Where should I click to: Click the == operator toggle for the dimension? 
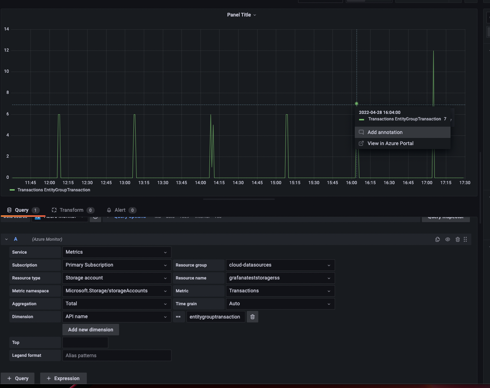(179, 317)
